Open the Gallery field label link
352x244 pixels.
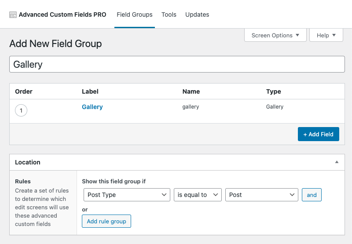coord(92,107)
